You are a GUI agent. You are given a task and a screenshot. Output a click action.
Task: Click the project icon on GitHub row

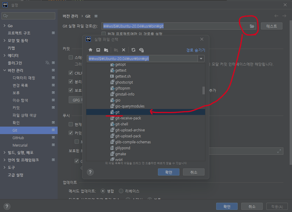coord(53,137)
